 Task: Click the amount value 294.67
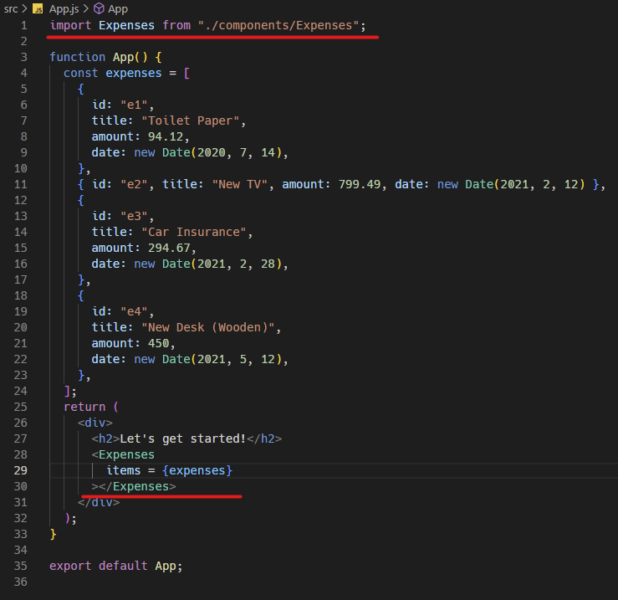click(169, 249)
